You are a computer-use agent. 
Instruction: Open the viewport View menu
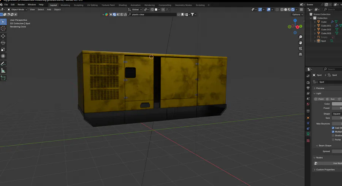32,10
